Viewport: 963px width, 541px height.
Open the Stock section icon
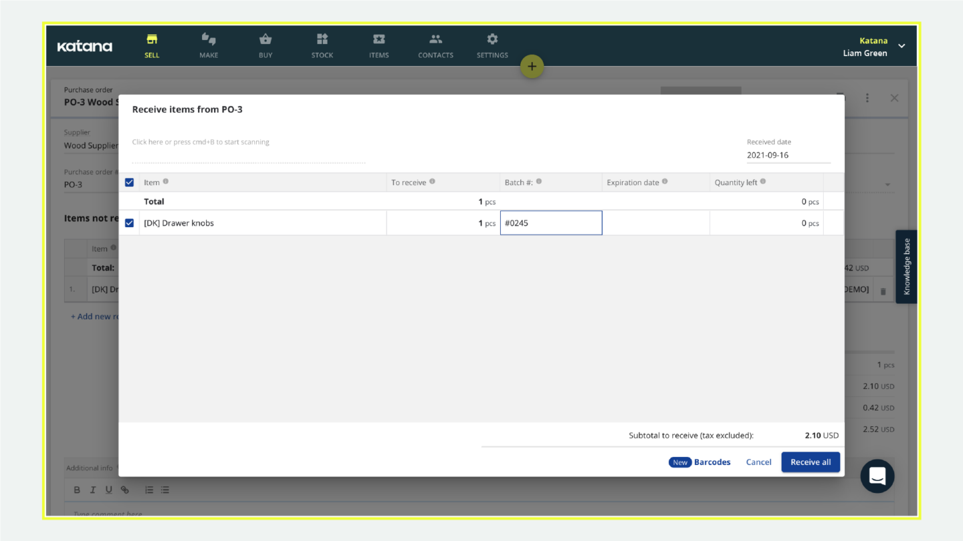click(x=322, y=39)
